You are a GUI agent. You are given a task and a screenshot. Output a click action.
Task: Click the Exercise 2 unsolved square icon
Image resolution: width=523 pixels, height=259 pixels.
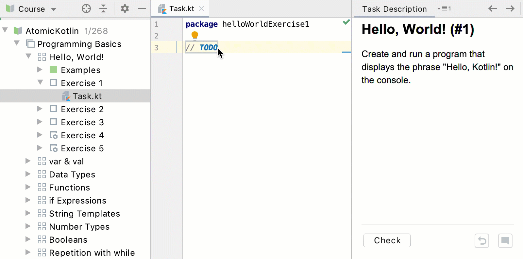point(53,109)
